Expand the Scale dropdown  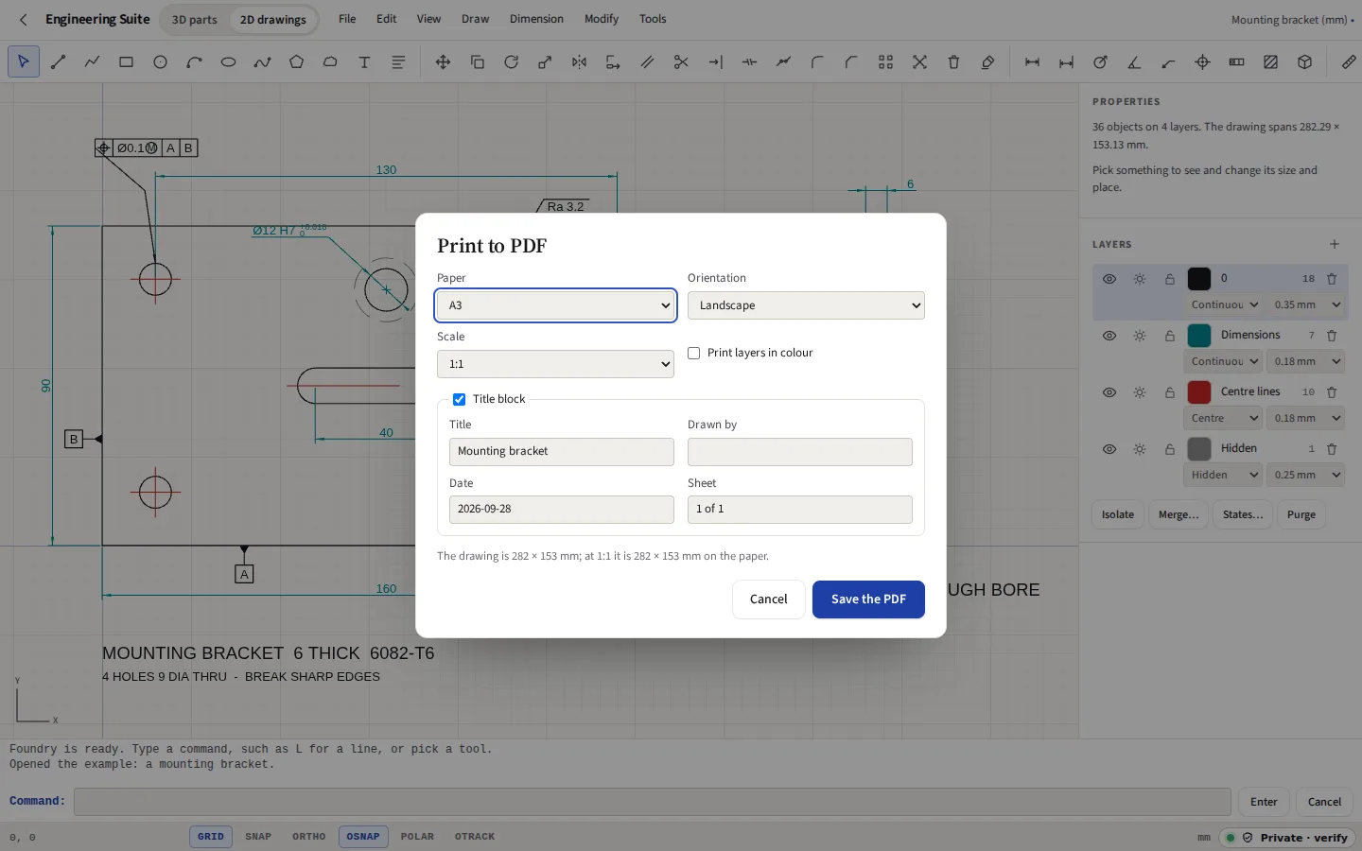click(555, 364)
